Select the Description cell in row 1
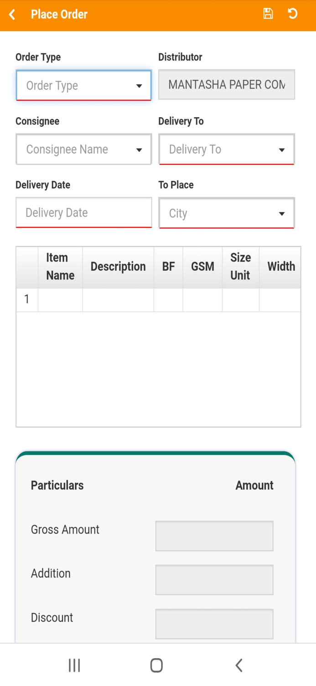316x686 pixels. pyautogui.click(x=118, y=300)
